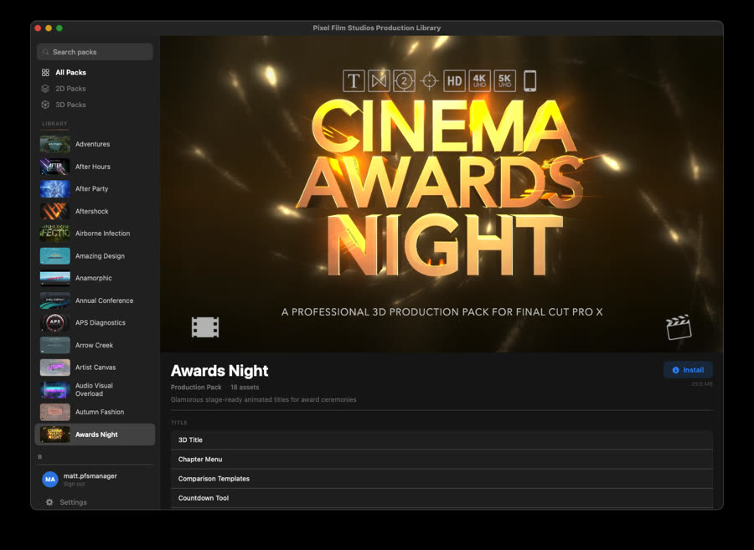The width and height of the screenshot is (754, 550).
Task: Select the After Party thumbnail
Action: pos(54,189)
